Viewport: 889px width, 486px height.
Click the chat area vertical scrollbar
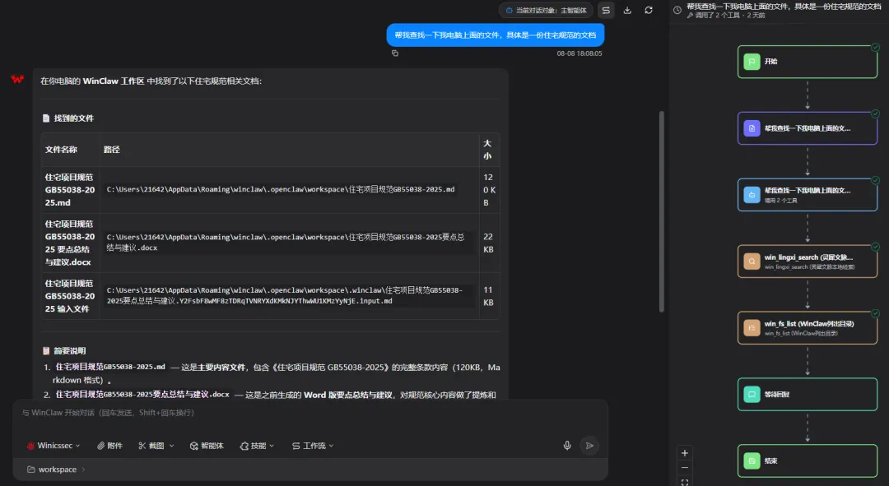(661, 211)
